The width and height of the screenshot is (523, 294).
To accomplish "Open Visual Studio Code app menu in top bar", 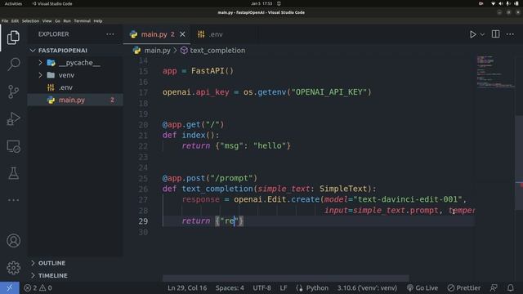I will tap(52, 3).
